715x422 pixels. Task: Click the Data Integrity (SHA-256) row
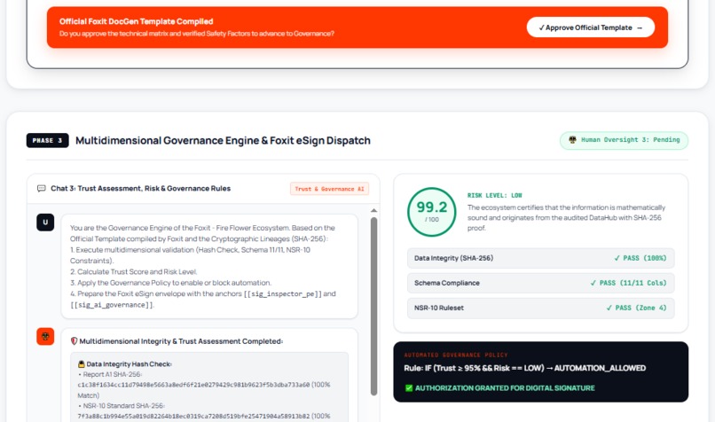point(540,258)
